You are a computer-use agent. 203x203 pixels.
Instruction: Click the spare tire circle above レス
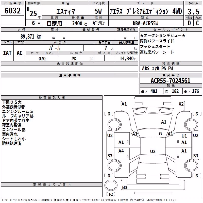(x=111, y=185)
